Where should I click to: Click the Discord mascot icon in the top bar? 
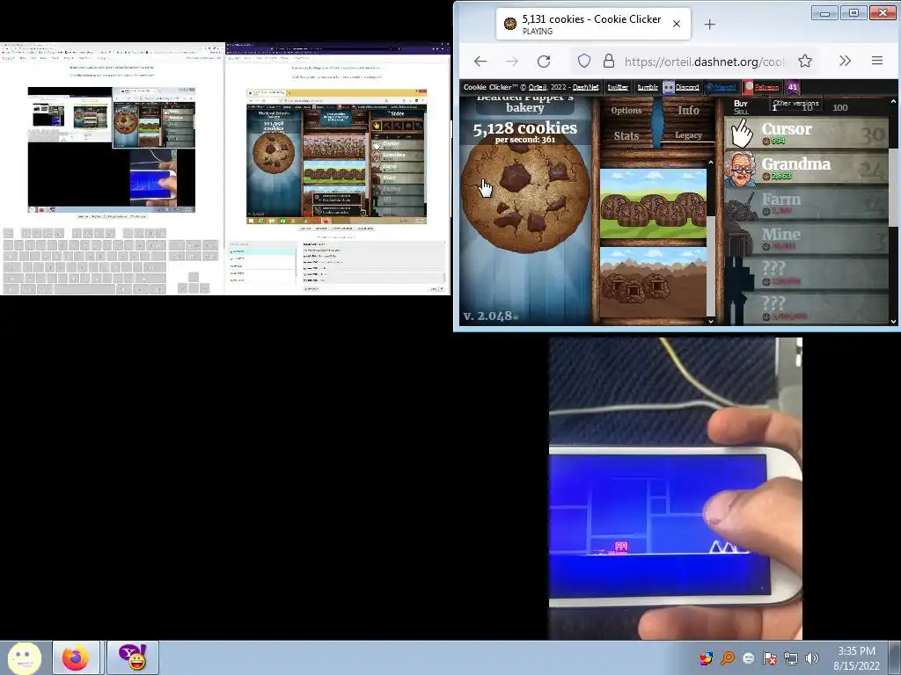[x=669, y=87]
